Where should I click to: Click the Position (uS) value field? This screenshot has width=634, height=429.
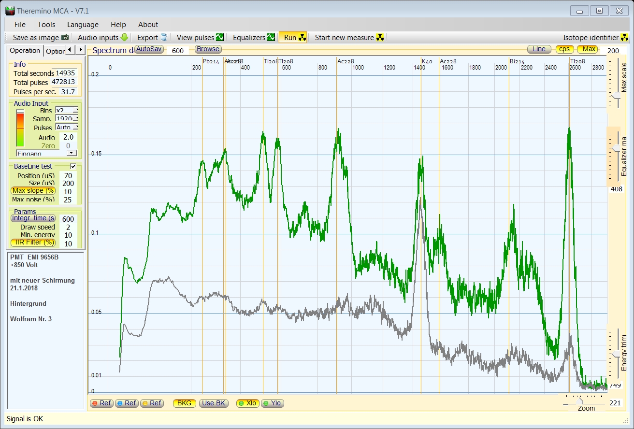68,175
